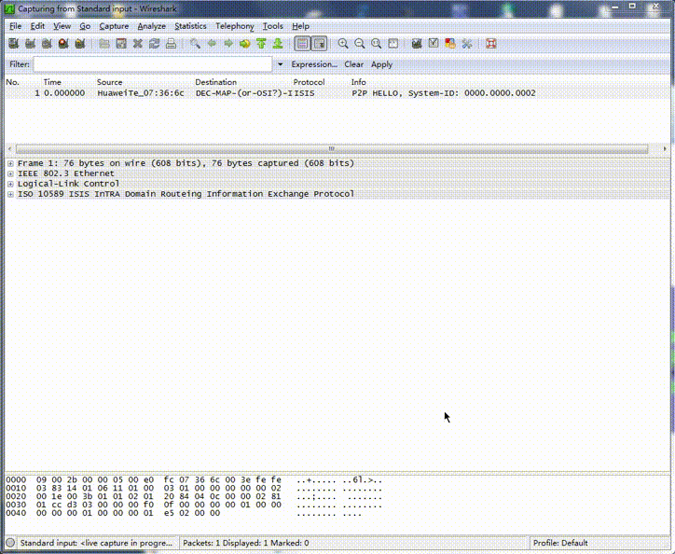Open the Analyze menu

point(152,26)
